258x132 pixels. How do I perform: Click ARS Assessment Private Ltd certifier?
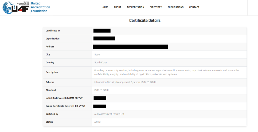[x=109, y=114]
